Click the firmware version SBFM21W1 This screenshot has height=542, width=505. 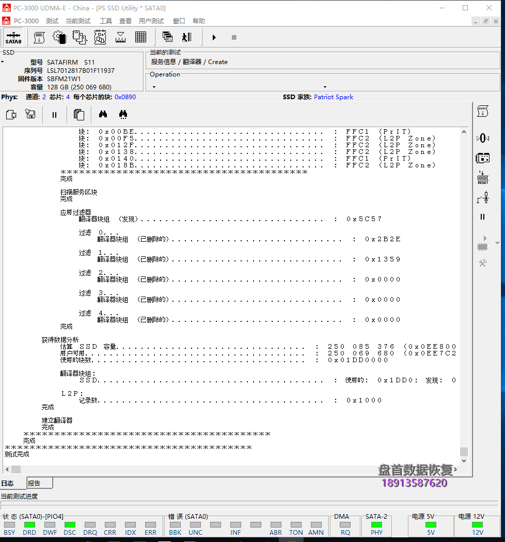click(64, 79)
